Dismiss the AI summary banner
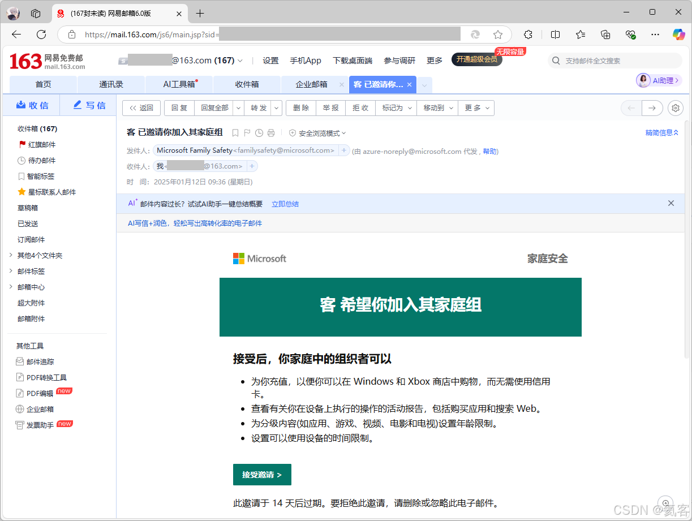Viewport: 692px width, 521px height. 671,203
